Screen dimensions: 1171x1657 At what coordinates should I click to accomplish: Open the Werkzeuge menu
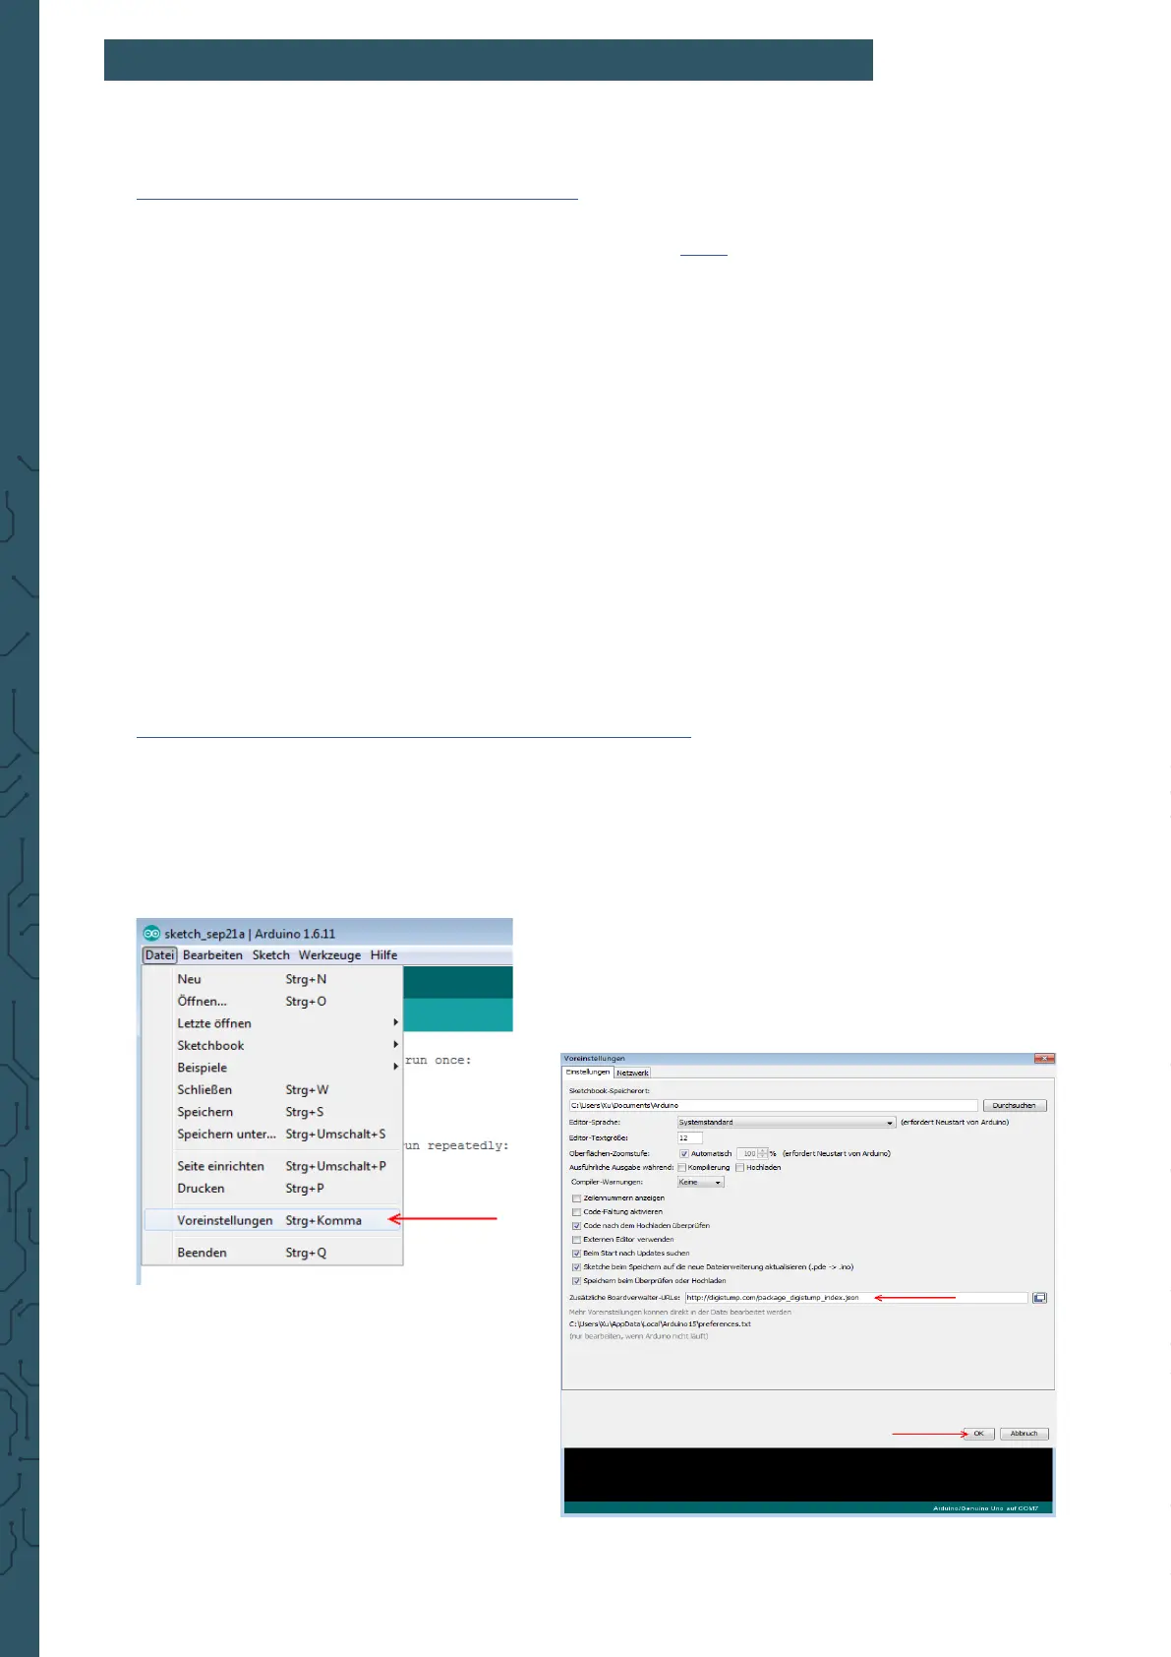[329, 955]
